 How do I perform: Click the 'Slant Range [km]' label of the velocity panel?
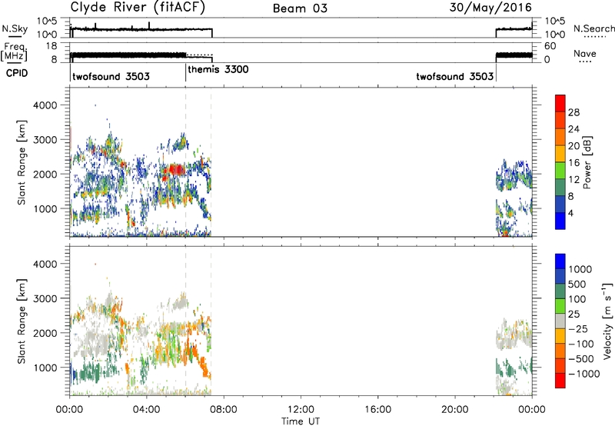click(x=22, y=321)
